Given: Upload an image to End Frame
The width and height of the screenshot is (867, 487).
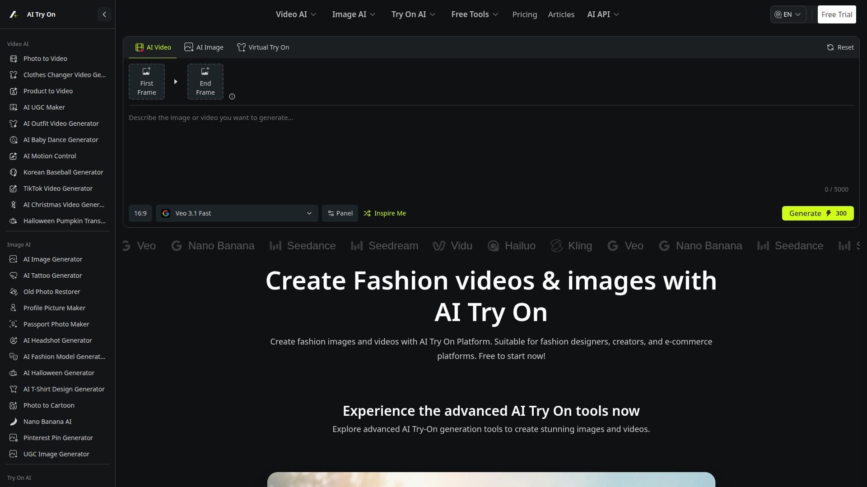Looking at the screenshot, I should point(205,82).
